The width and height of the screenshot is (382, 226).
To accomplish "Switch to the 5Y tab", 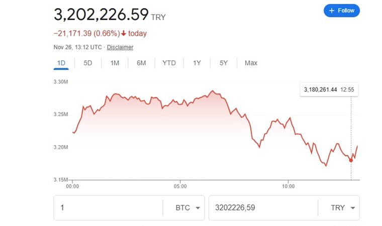I will (x=224, y=63).
